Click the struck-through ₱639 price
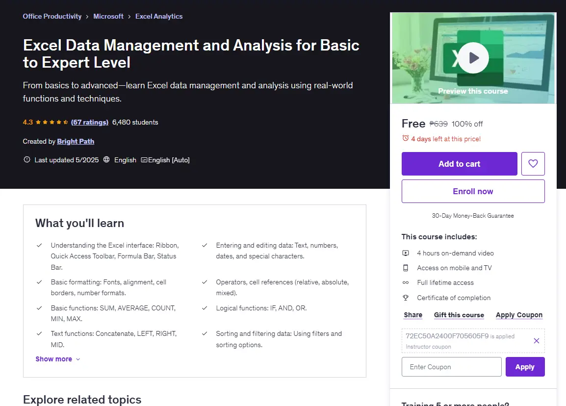Image resolution: width=566 pixels, height=406 pixels. click(438, 124)
